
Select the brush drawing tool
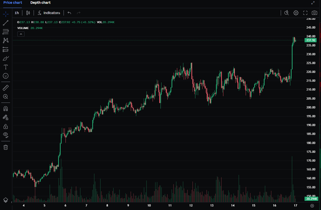tap(6, 58)
